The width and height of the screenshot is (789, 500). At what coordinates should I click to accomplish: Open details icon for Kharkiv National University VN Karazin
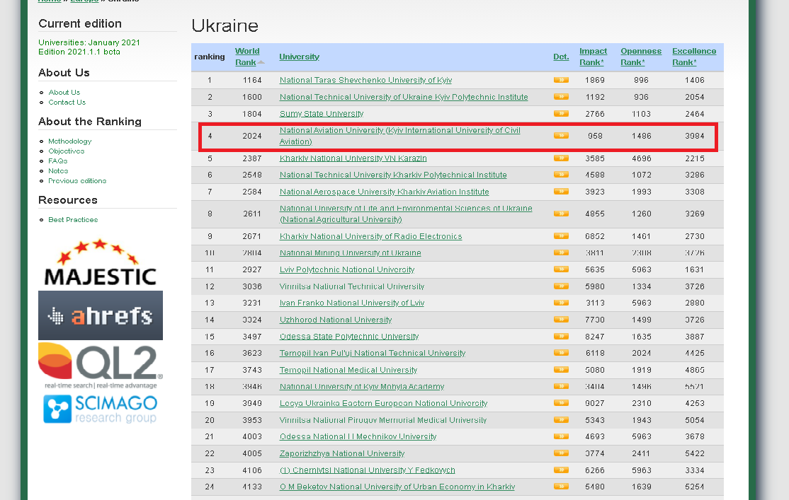561,158
